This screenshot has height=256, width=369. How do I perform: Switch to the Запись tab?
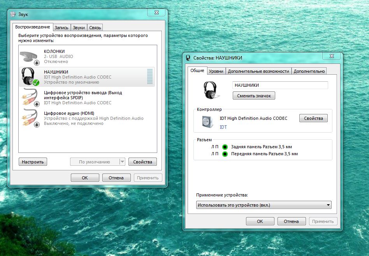click(x=61, y=28)
